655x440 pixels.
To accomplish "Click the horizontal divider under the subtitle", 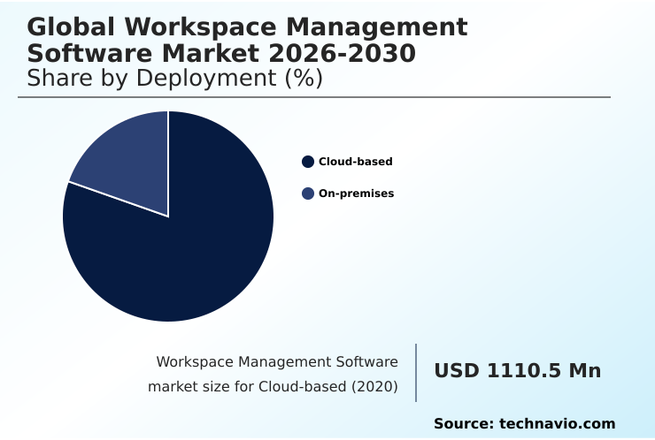I will click(x=314, y=97).
